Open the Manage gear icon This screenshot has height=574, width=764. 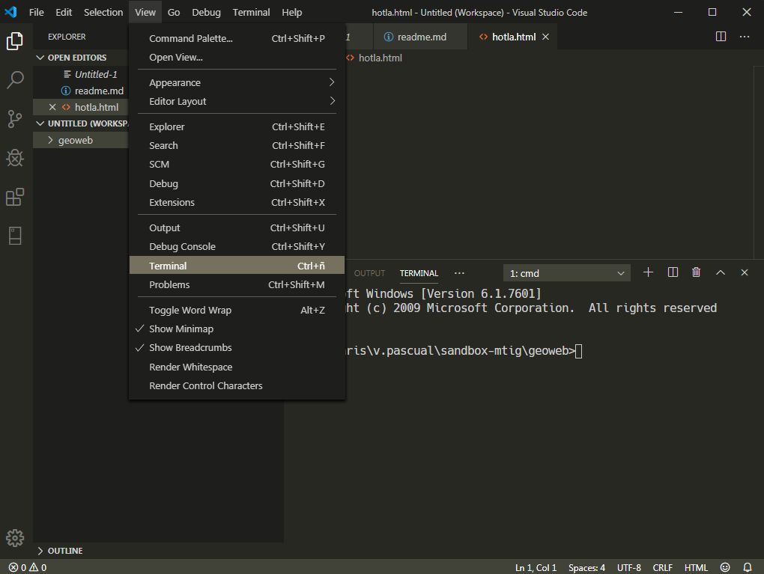[15, 538]
